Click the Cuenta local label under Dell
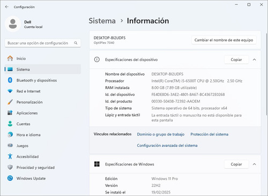Viewport: 268px width, 196px height. pyautogui.click(x=33, y=27)
